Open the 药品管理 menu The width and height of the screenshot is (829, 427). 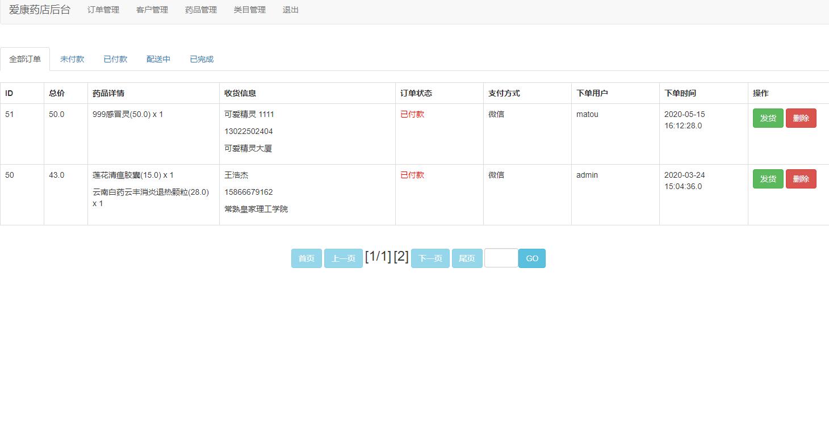[x=200, y=10]
